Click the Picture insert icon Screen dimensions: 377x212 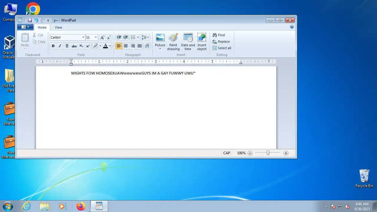tap(160, 38)
